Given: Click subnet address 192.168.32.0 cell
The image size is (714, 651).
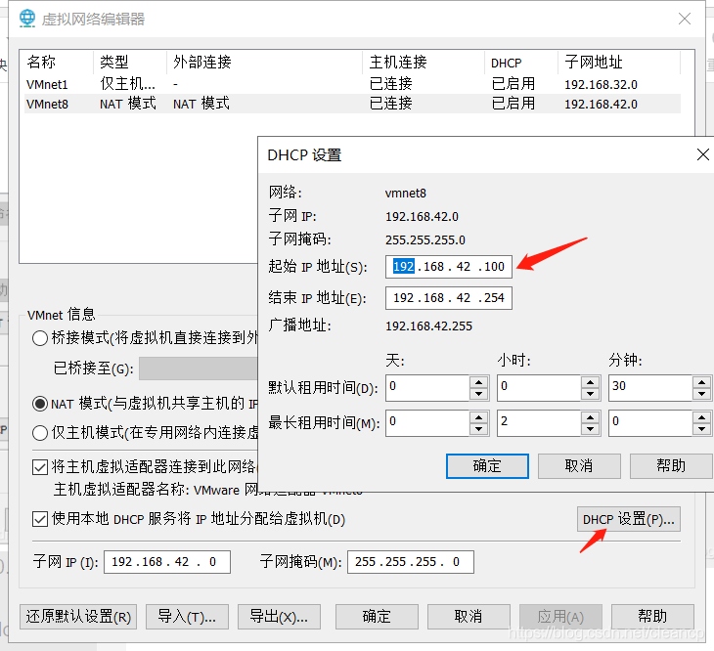Looking at the screenshot, I should coord(601,85).
